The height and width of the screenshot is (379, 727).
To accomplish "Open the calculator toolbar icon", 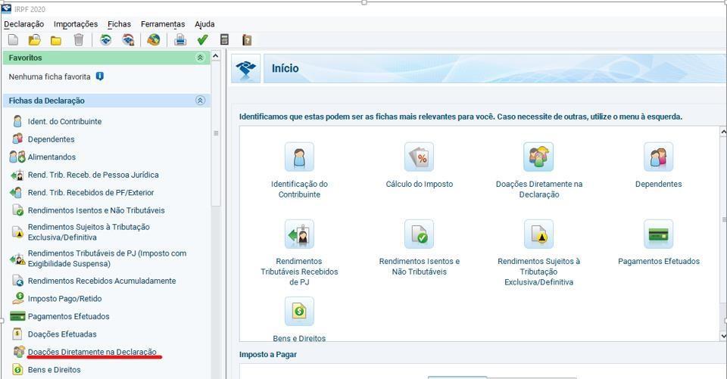I will 224,40.
